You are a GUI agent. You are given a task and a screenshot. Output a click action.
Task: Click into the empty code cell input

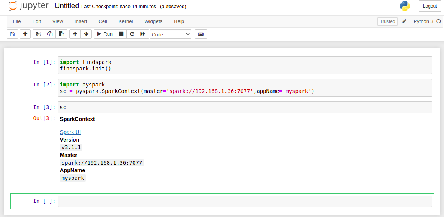(245, 201)
